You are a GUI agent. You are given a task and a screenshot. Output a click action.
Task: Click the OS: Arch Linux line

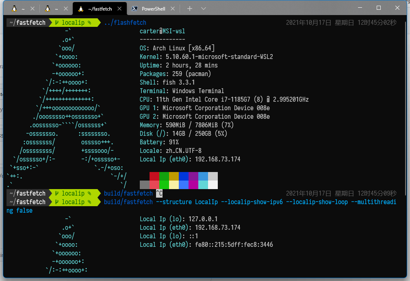pyautogui.click(x=177, y=48)
